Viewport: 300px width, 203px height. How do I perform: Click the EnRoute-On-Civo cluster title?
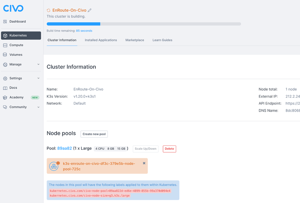(69, 10)
